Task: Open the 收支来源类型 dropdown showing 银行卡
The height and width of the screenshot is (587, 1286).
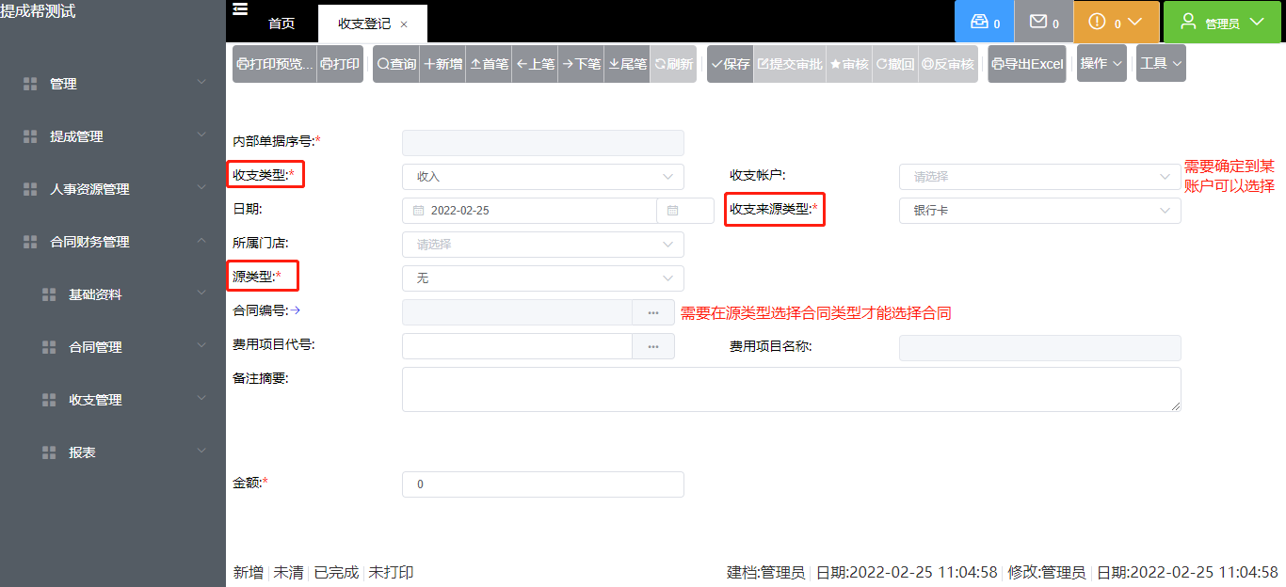Action: [1040, 211]
